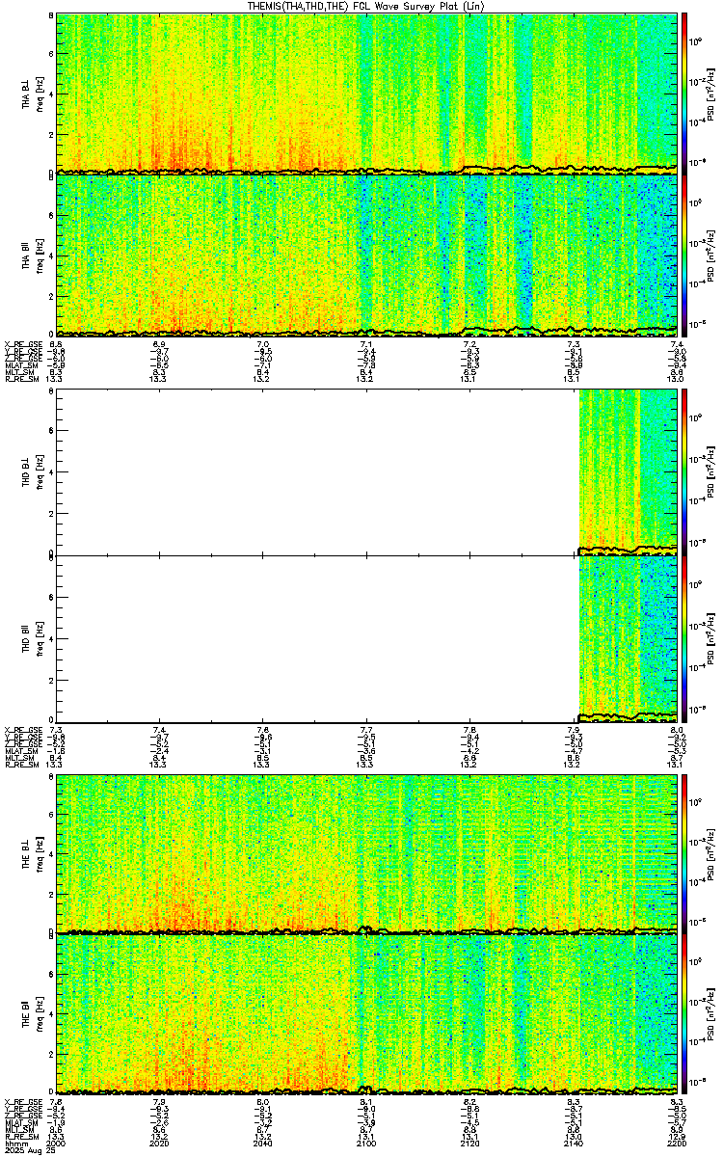This screenshot has height=1157, width=723.
Task: Click the PSD color bar beside THA B-parallel
Action: coord(684,256)
